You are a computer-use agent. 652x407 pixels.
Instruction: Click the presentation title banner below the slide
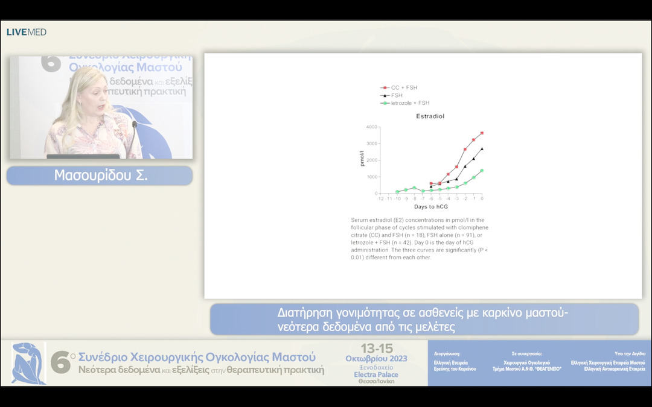coord(424,320)
